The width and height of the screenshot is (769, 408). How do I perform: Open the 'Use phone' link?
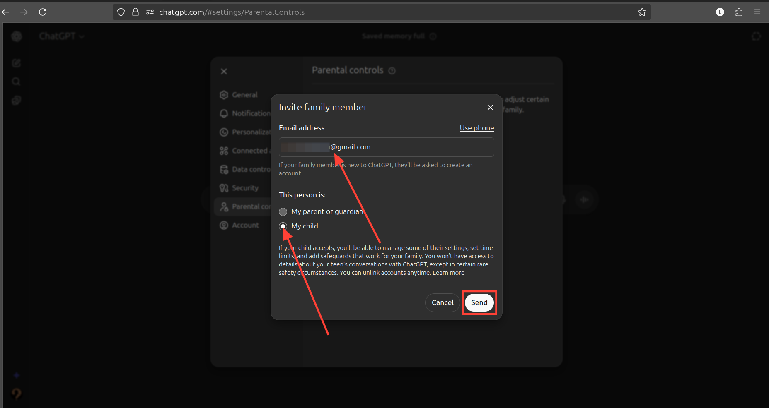pos(477,128)
